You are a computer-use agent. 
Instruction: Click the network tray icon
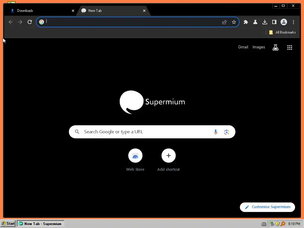pos(272,224)
